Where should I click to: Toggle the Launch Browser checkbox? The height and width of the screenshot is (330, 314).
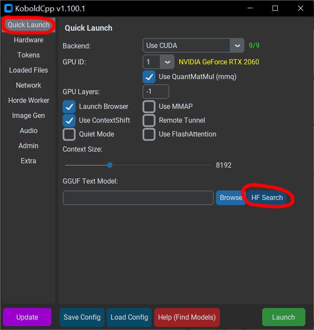70,107
